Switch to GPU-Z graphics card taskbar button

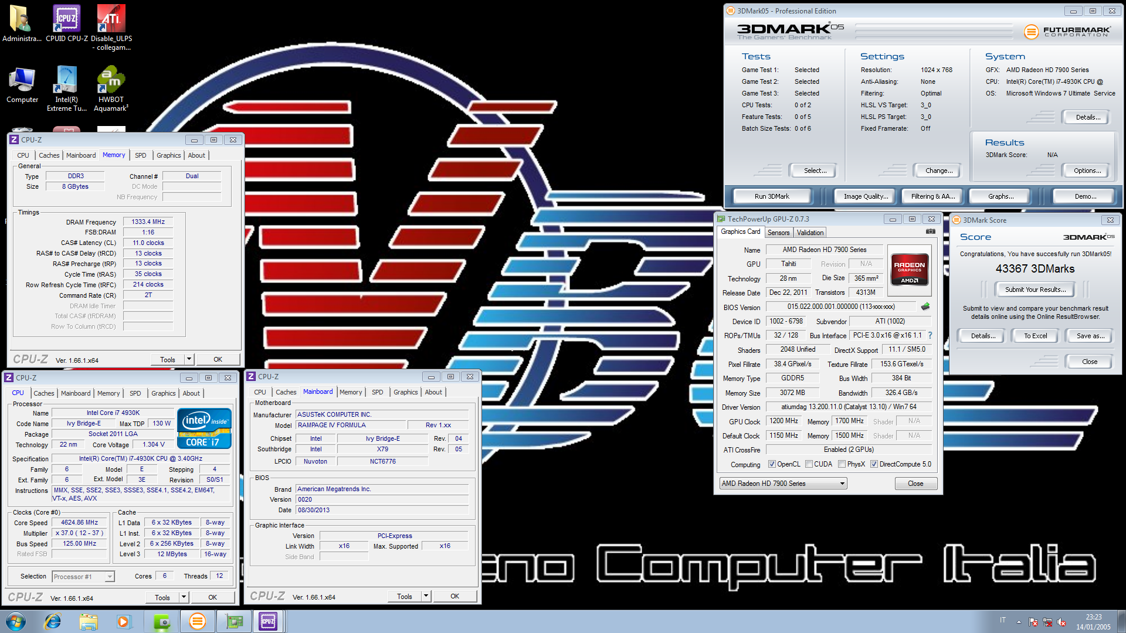(234, 621)
